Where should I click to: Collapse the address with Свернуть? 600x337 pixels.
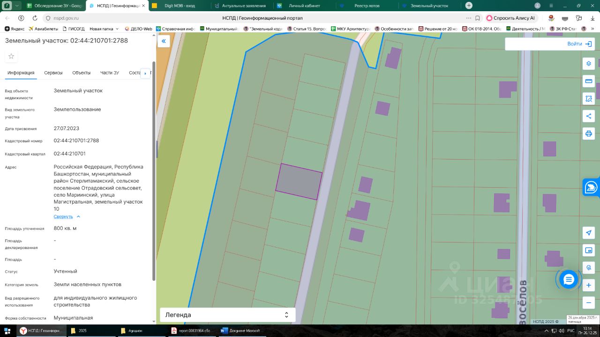tap(67, 217)
